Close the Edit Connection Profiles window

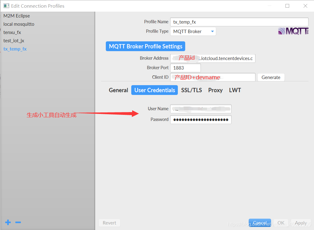[305, 6]
